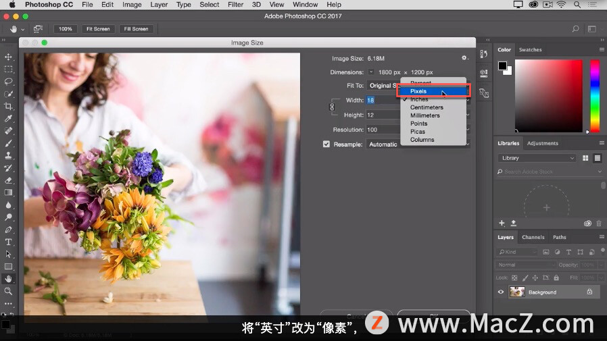Image resolution: width=607 pixels, height=341 pixels.
Task: Switch to the Channels tab
Action: [x=533, y=237]
